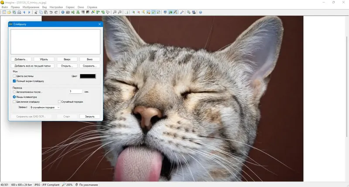The width and height of the screenshot is (349, 187).
Task: Click the blue monitor toolbar icon
Action: click(165, 12)
